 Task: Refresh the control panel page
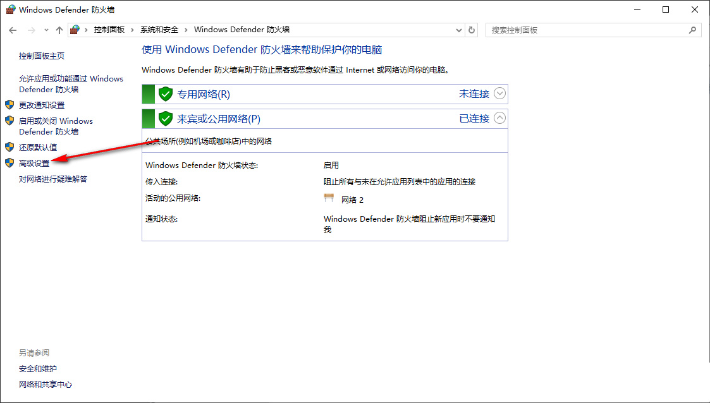tap(472, 30)
